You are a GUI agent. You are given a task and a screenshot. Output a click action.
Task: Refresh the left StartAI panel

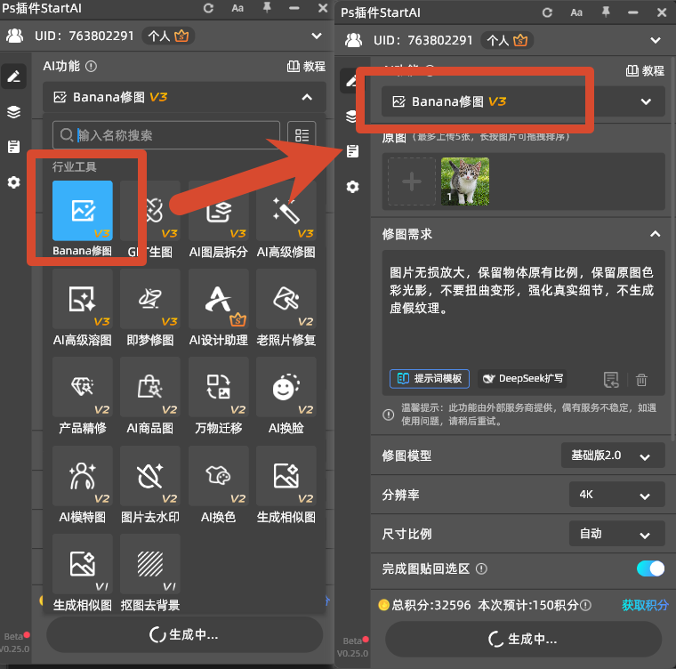[209, 8]
